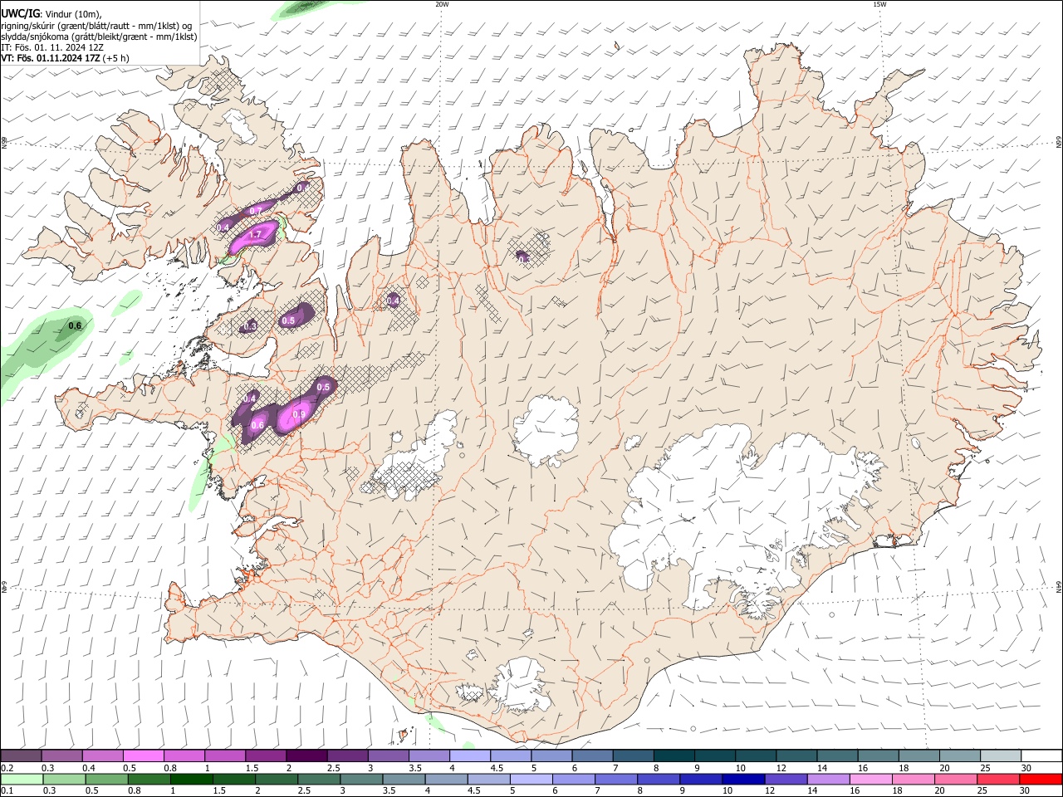Image resolution: width=1063 pixels, height=797 pixels.
Task: Click the 0.4 label left of the 1.7 value
Action: 223,227
